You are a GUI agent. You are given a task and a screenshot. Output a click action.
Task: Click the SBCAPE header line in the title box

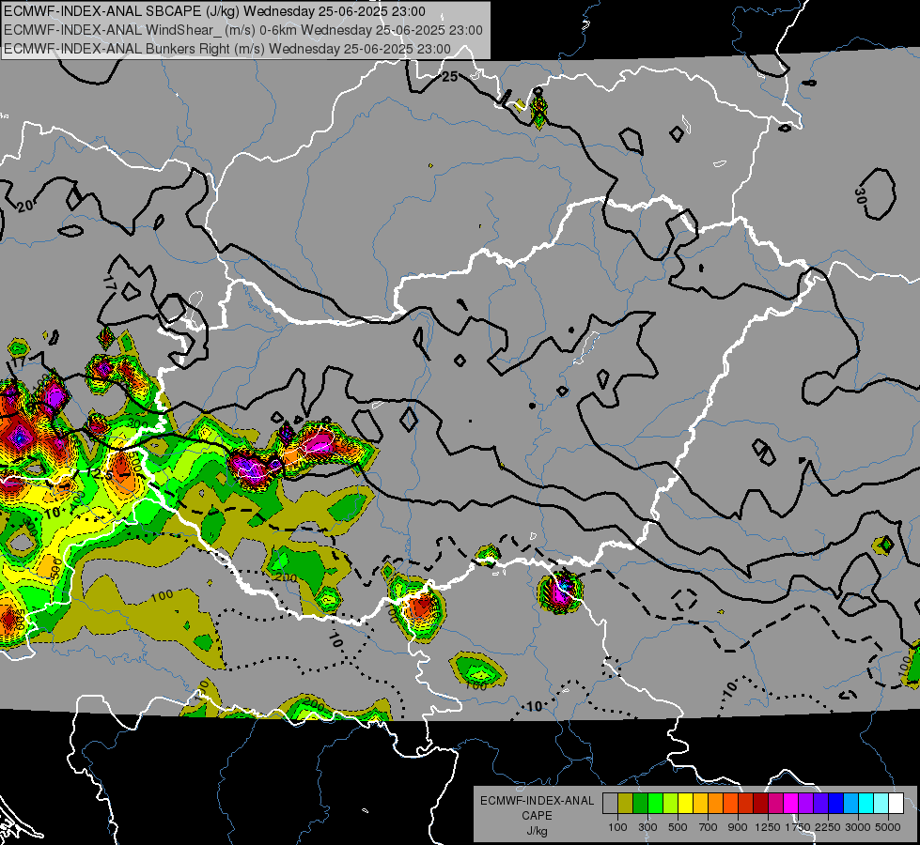214,11
